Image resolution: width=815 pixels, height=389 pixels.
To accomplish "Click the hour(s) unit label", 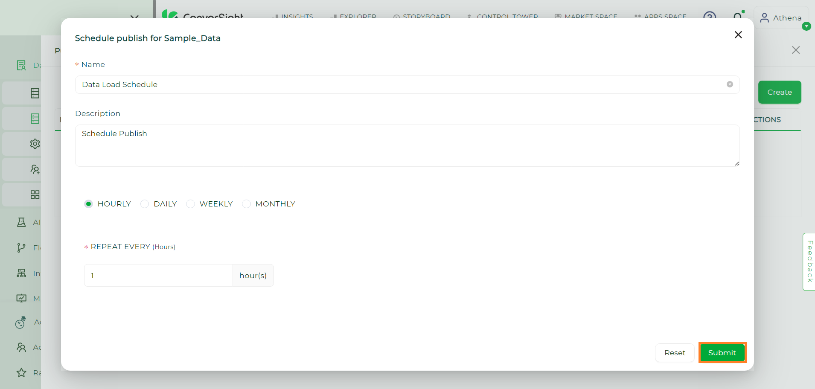I will click(253, 276).
